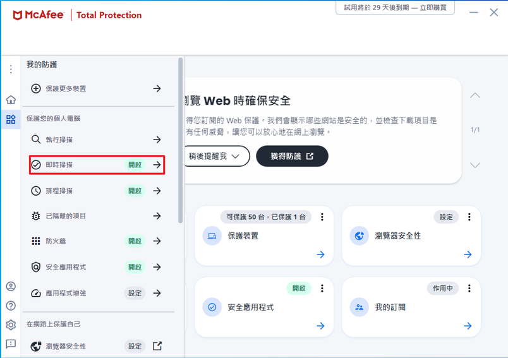Open blue arrow on 我的訂閱 card
The image size is (508, 358).
[468, 326]
